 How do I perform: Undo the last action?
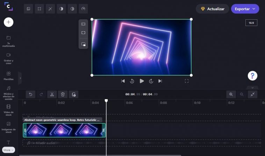[30, 94]
